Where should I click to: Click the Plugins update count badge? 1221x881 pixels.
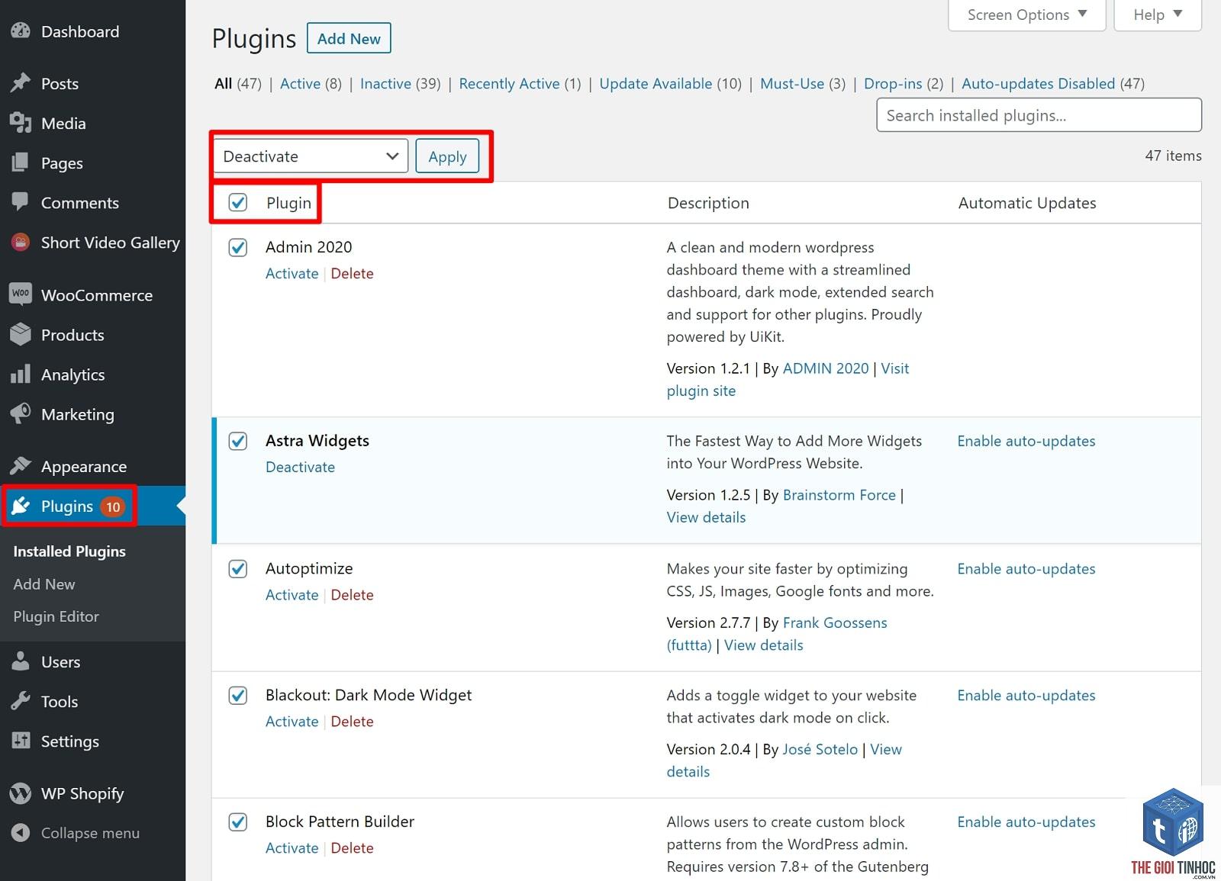coord(113,506)
